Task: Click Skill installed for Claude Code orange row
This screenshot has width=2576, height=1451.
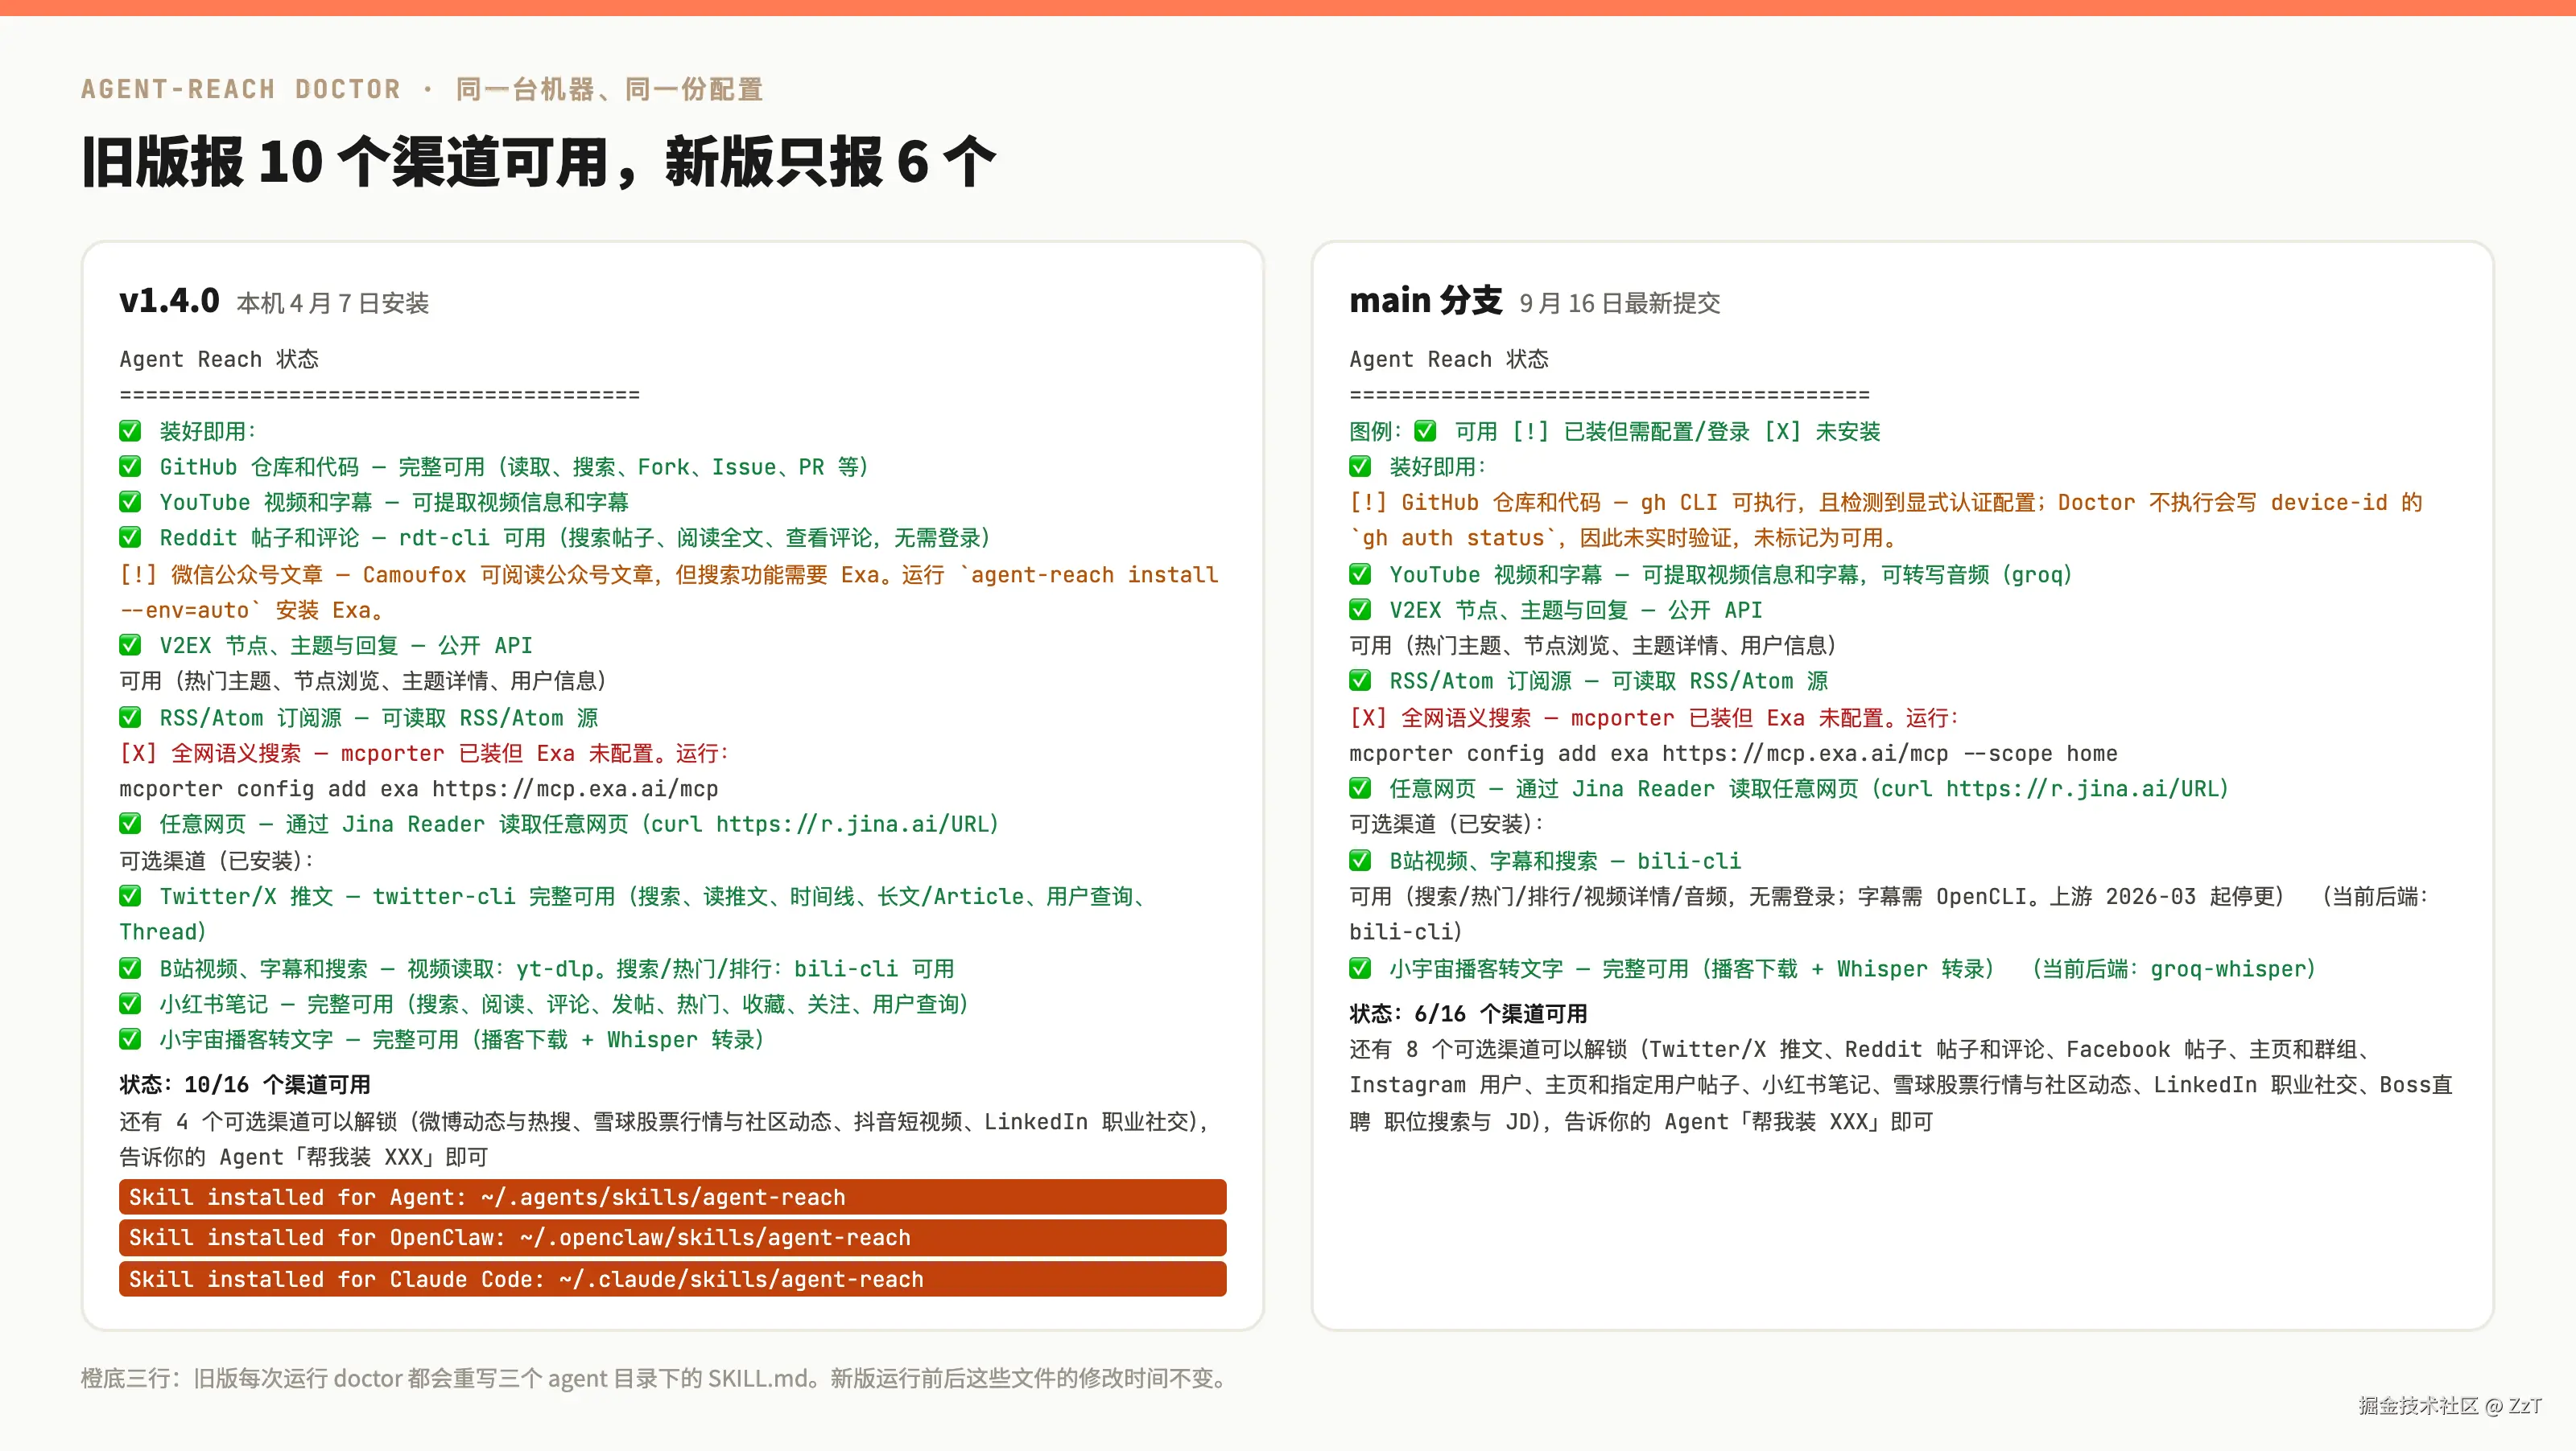Action: pos(672,1279)
